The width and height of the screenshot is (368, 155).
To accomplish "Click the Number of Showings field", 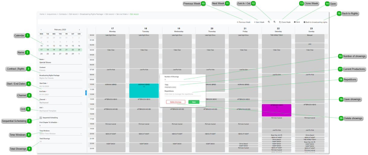I will click(182, 80).
